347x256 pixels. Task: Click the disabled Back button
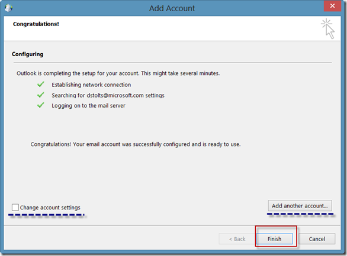(x=237, y=239)
